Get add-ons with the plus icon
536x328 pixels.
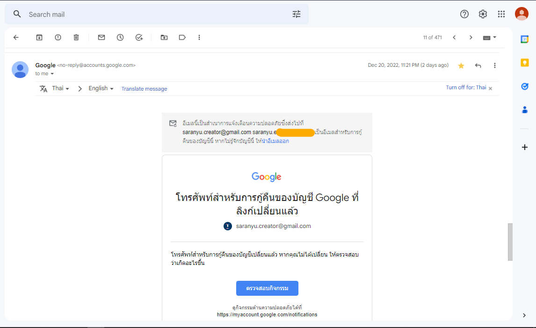[525, 147]
